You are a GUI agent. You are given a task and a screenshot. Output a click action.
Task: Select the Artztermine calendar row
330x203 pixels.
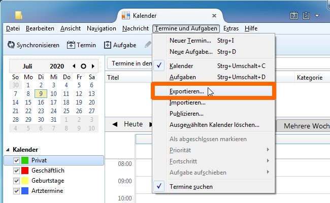point(54,191)
